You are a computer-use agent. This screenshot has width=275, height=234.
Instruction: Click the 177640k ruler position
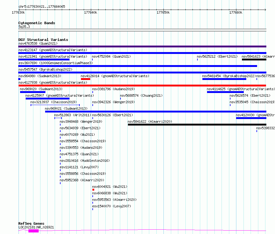(91, 12)
